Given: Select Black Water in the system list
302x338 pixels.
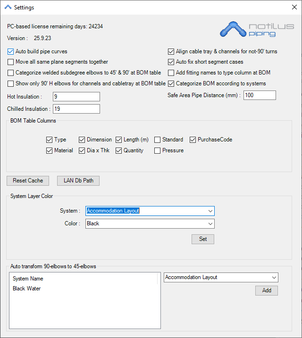Looking at the screenshot, I should tap(27, 289).
